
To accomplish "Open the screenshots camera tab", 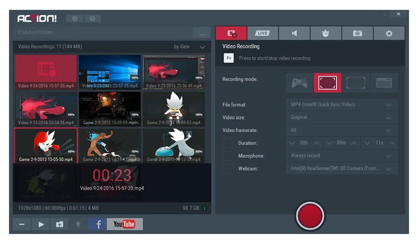I will point(358,33).
